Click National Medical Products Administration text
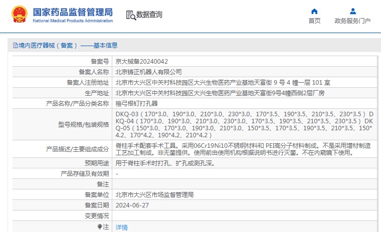The width and height of the screenshot is (381, 232). click(x=73, y=21)
